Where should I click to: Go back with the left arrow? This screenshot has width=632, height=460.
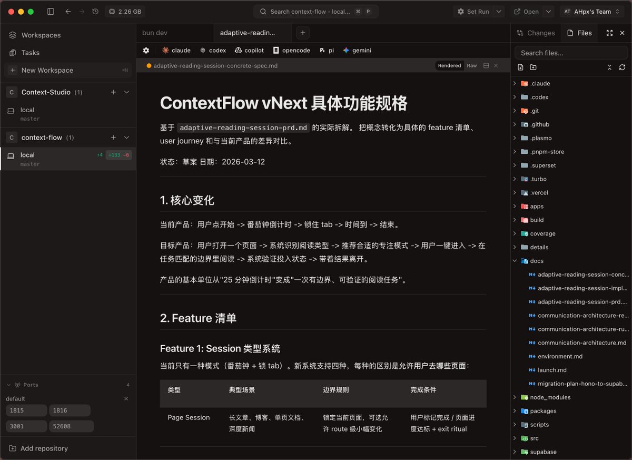pyautogui.click(x=68, y=12)
